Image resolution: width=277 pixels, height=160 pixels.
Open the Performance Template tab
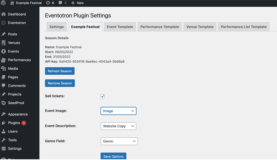click(x=160, y=27)
